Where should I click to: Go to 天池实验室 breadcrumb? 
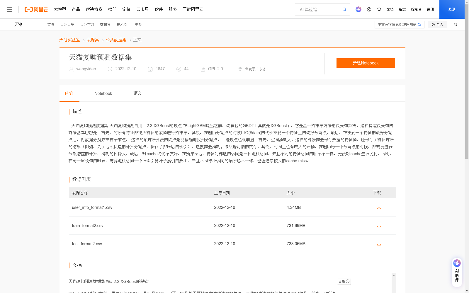pos(70,40)
